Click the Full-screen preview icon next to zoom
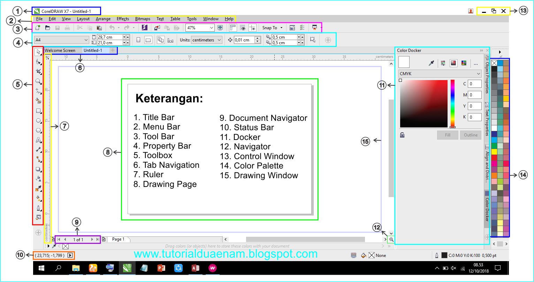This screenshot has height=282, width=534. pos(220,28)
